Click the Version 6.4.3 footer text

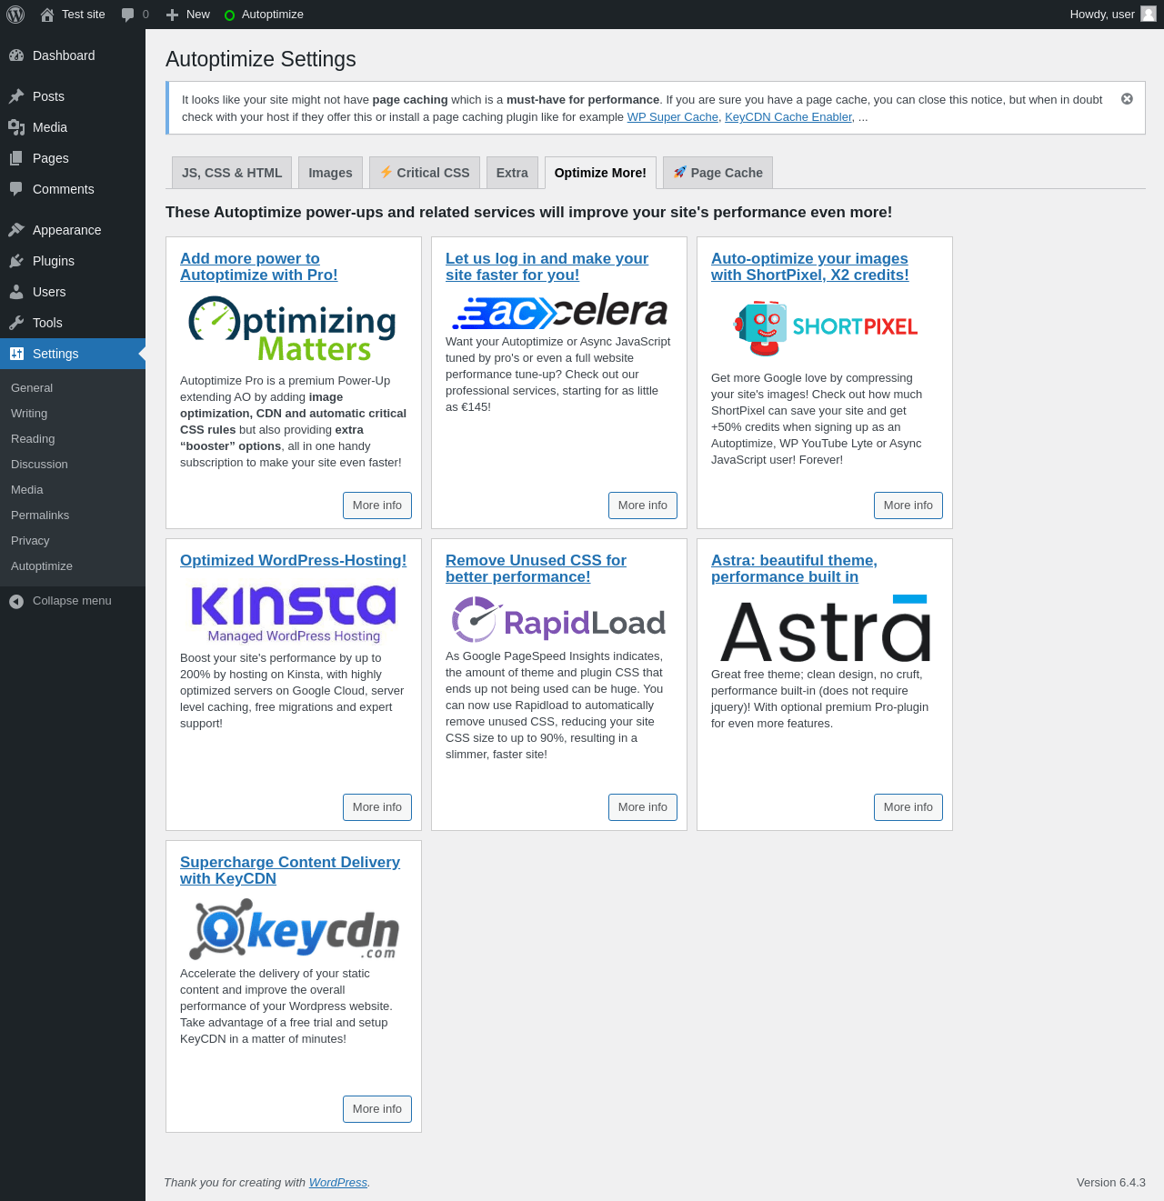click(1111, 1183)
